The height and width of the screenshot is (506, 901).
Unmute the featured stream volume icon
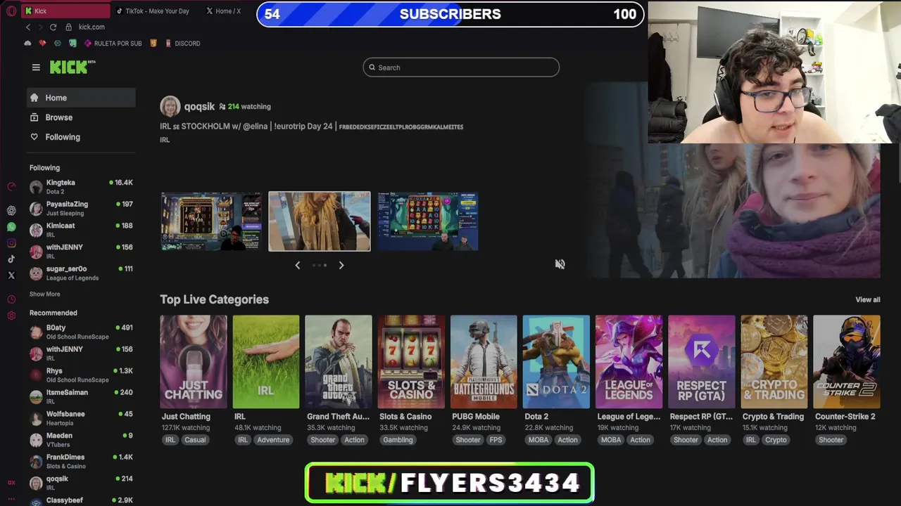(x=560, y=264)
